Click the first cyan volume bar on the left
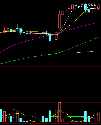Screen dimensions: 101x125 tap(1, 115)
